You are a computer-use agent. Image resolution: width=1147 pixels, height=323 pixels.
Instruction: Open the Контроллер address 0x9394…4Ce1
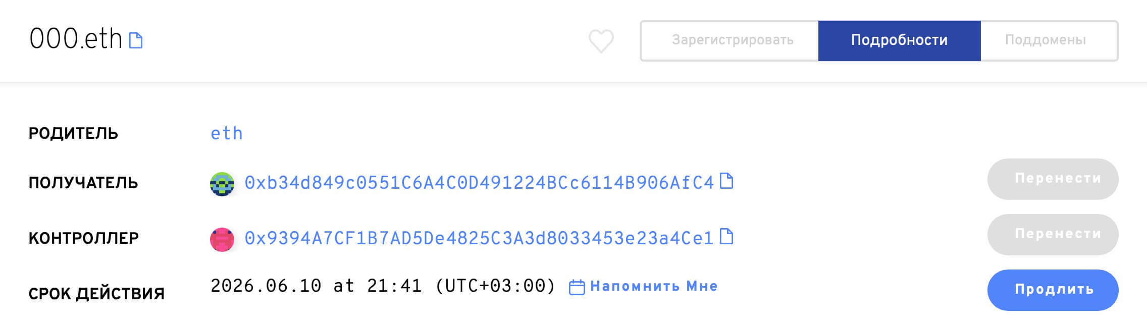pos(479,238)
